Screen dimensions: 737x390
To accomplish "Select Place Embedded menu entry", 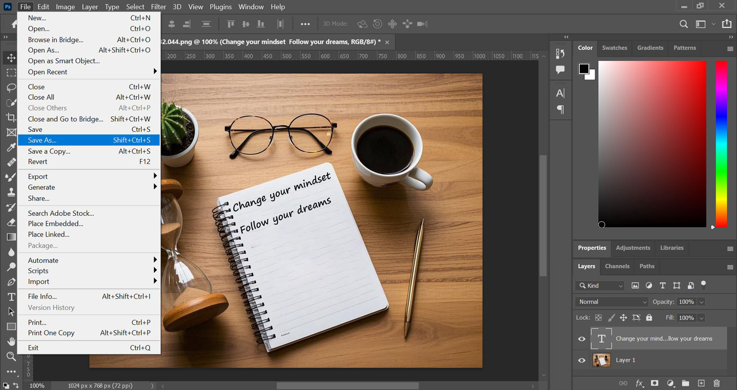I will [x=89, y=224].
